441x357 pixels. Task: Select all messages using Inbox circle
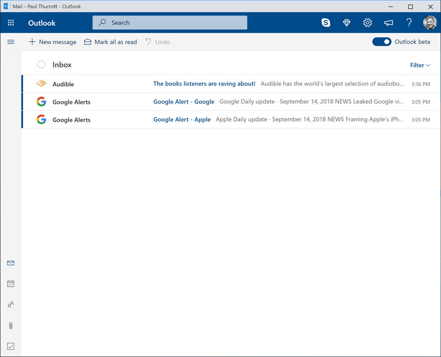pyautogui.click(x=41, y=64)
